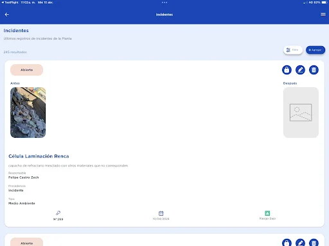Select the 245 resultados count text

coord(15,52)
